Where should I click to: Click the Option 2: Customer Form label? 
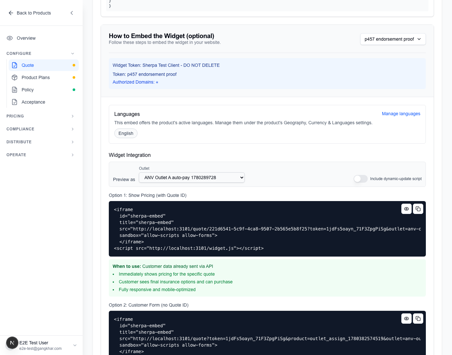point(149,305)
